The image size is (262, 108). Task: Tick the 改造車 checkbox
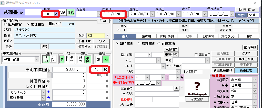tap(196, 72)
